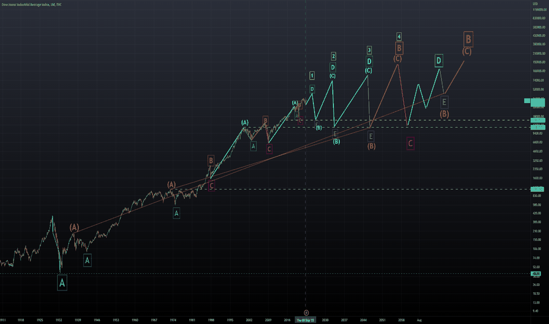Select the large boxed A at 1932 low
549x324 pixels.
point(62,283)
